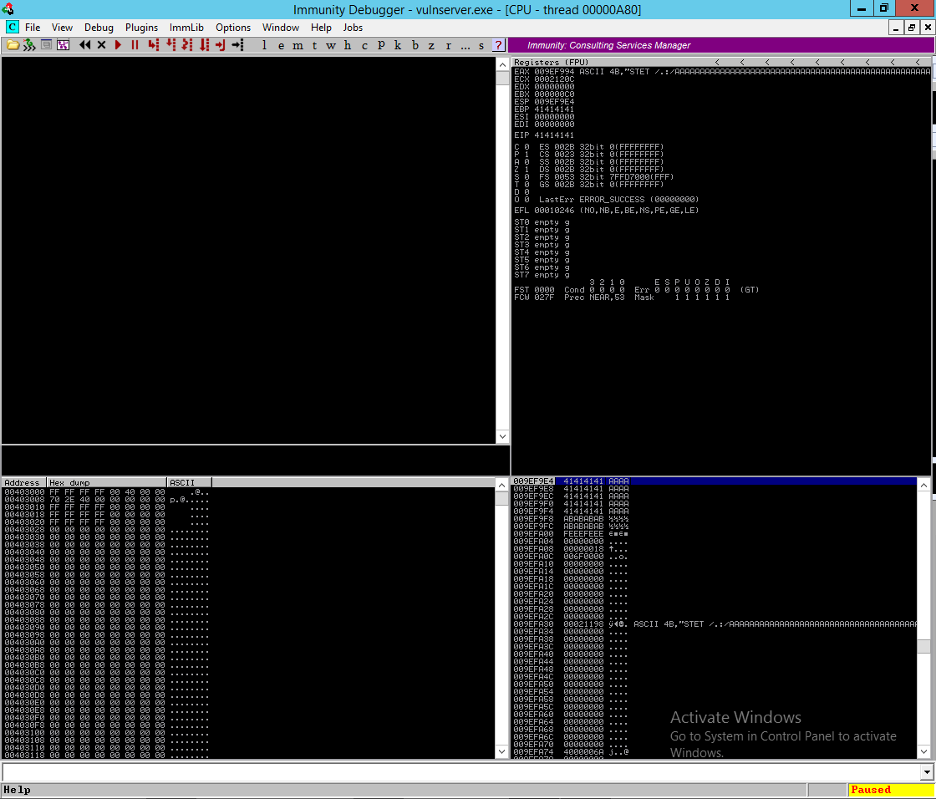The image size is (936, 799).
Task: Close the debugged program with X icon
Action: pyautogui.click(x=101, y=45)
